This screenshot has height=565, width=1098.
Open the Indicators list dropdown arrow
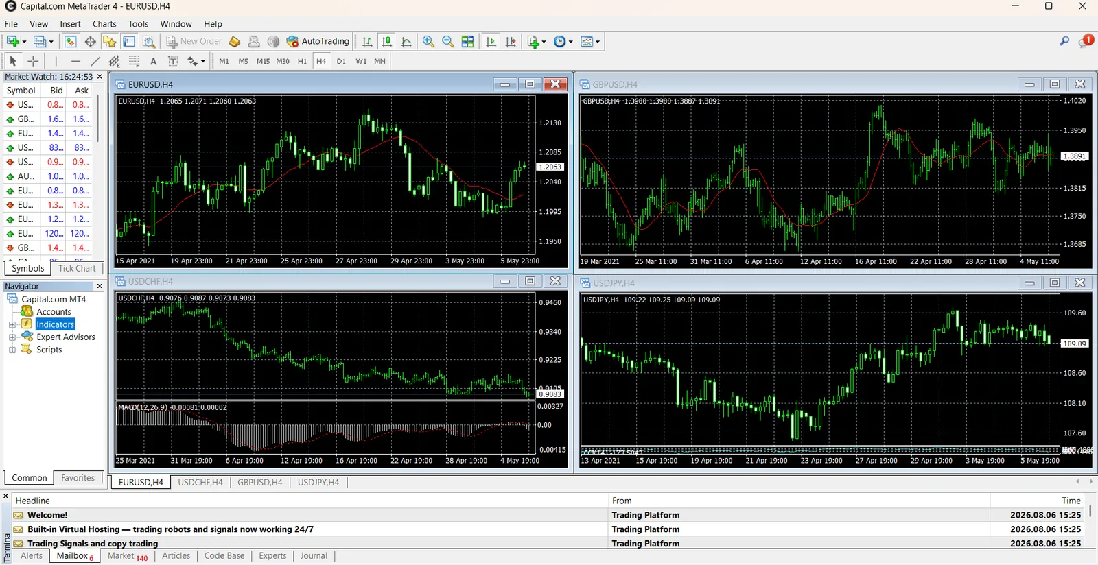click(544, 42)
